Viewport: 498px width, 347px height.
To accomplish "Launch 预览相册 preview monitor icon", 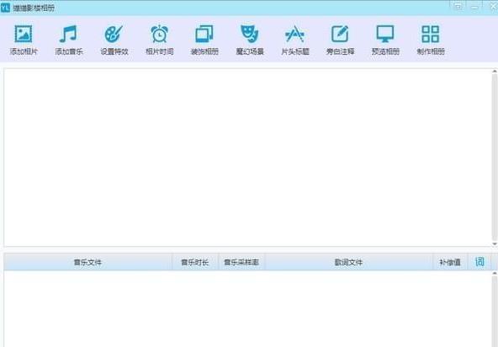I will (x=385, y=34).
